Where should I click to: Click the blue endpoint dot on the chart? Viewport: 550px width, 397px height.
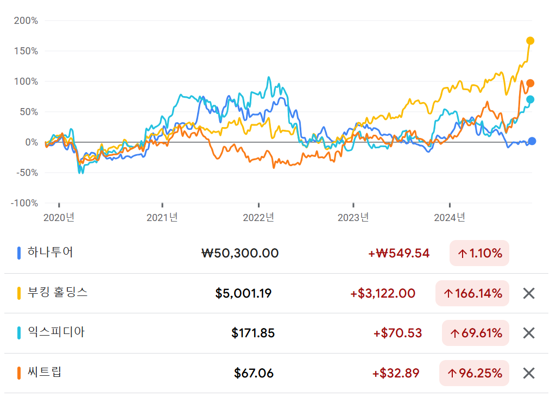[x=532, y=141]
